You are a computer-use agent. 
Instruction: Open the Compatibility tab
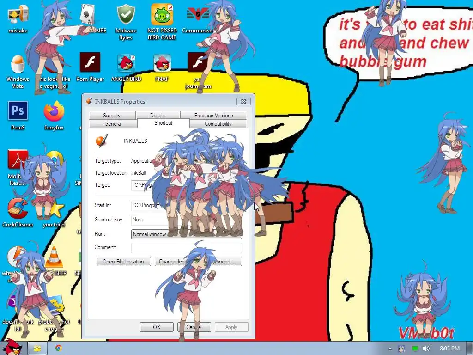218,124
